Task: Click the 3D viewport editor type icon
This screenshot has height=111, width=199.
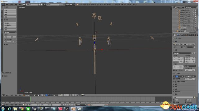Action: coord(3,95)
